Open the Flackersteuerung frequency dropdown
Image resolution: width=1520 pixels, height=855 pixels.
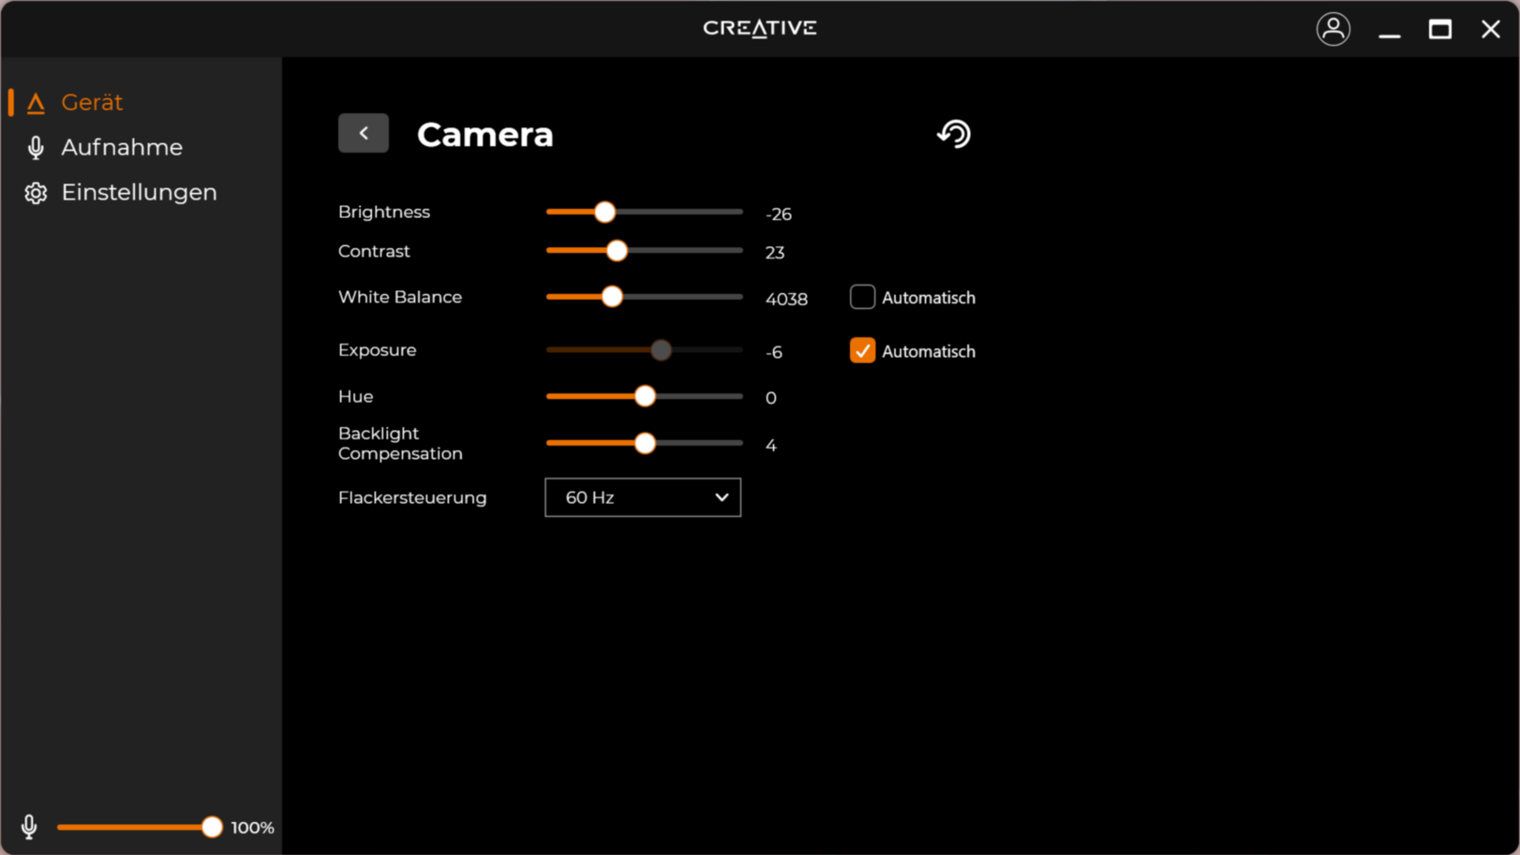click(x=642, y=497)
